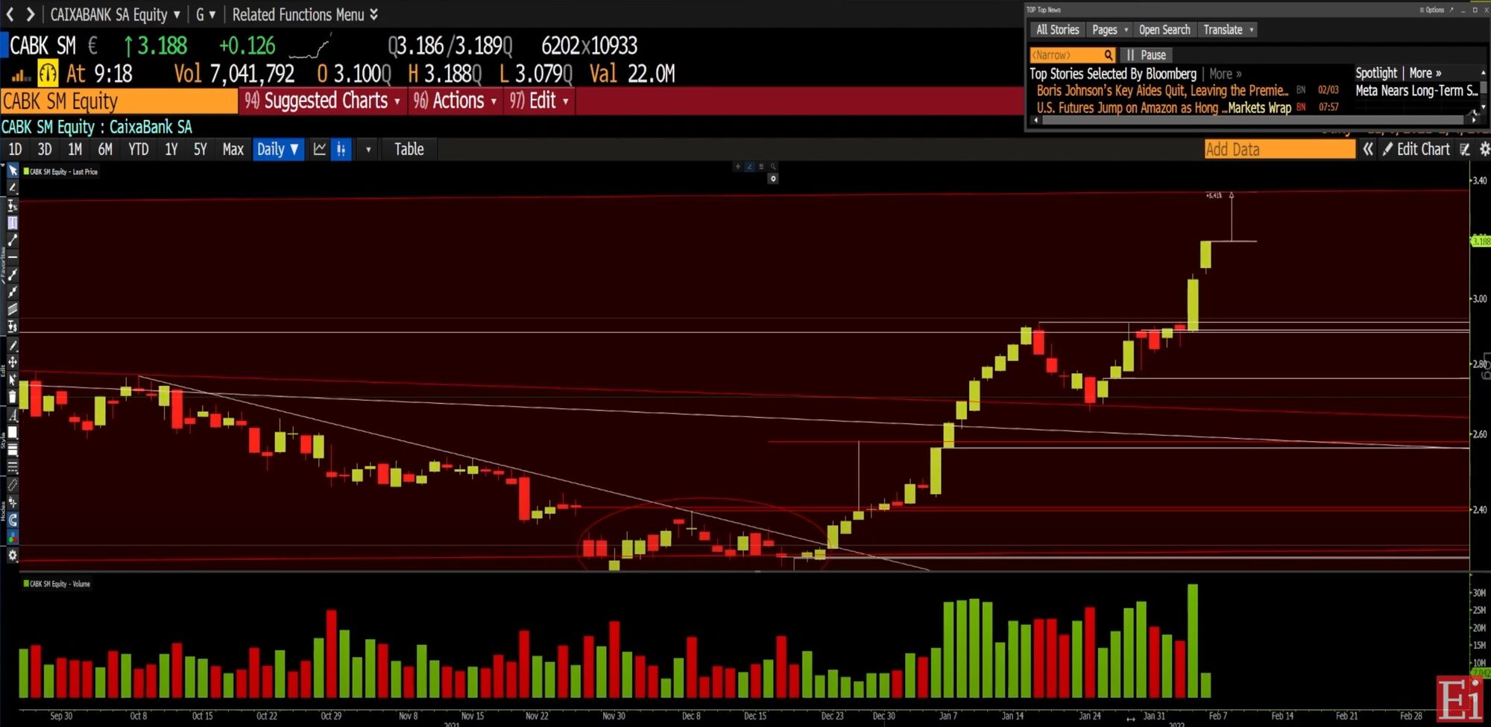Switch to line chart type
The height and width of the screenshot is (727, 1491).
coord(320,149)
